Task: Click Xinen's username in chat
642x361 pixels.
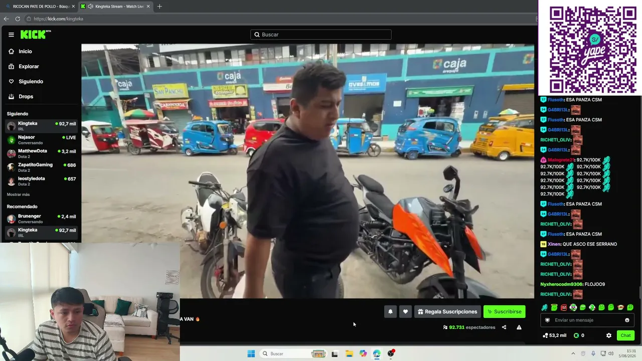Action: point(554,244)
